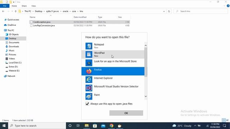The image size is (230, 129).
Task: Open File Explorer from the taskbar
Action: tap(87, 126)
